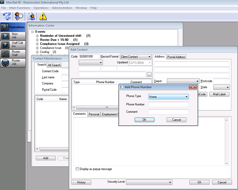Open the Administration menu
238x190 pixels.
62,8
